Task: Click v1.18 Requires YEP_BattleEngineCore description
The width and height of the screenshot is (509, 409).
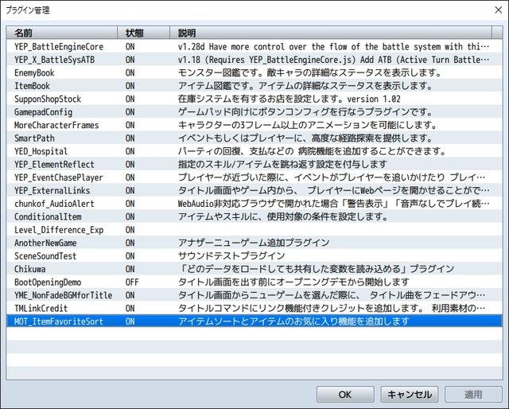Action: 333,60
